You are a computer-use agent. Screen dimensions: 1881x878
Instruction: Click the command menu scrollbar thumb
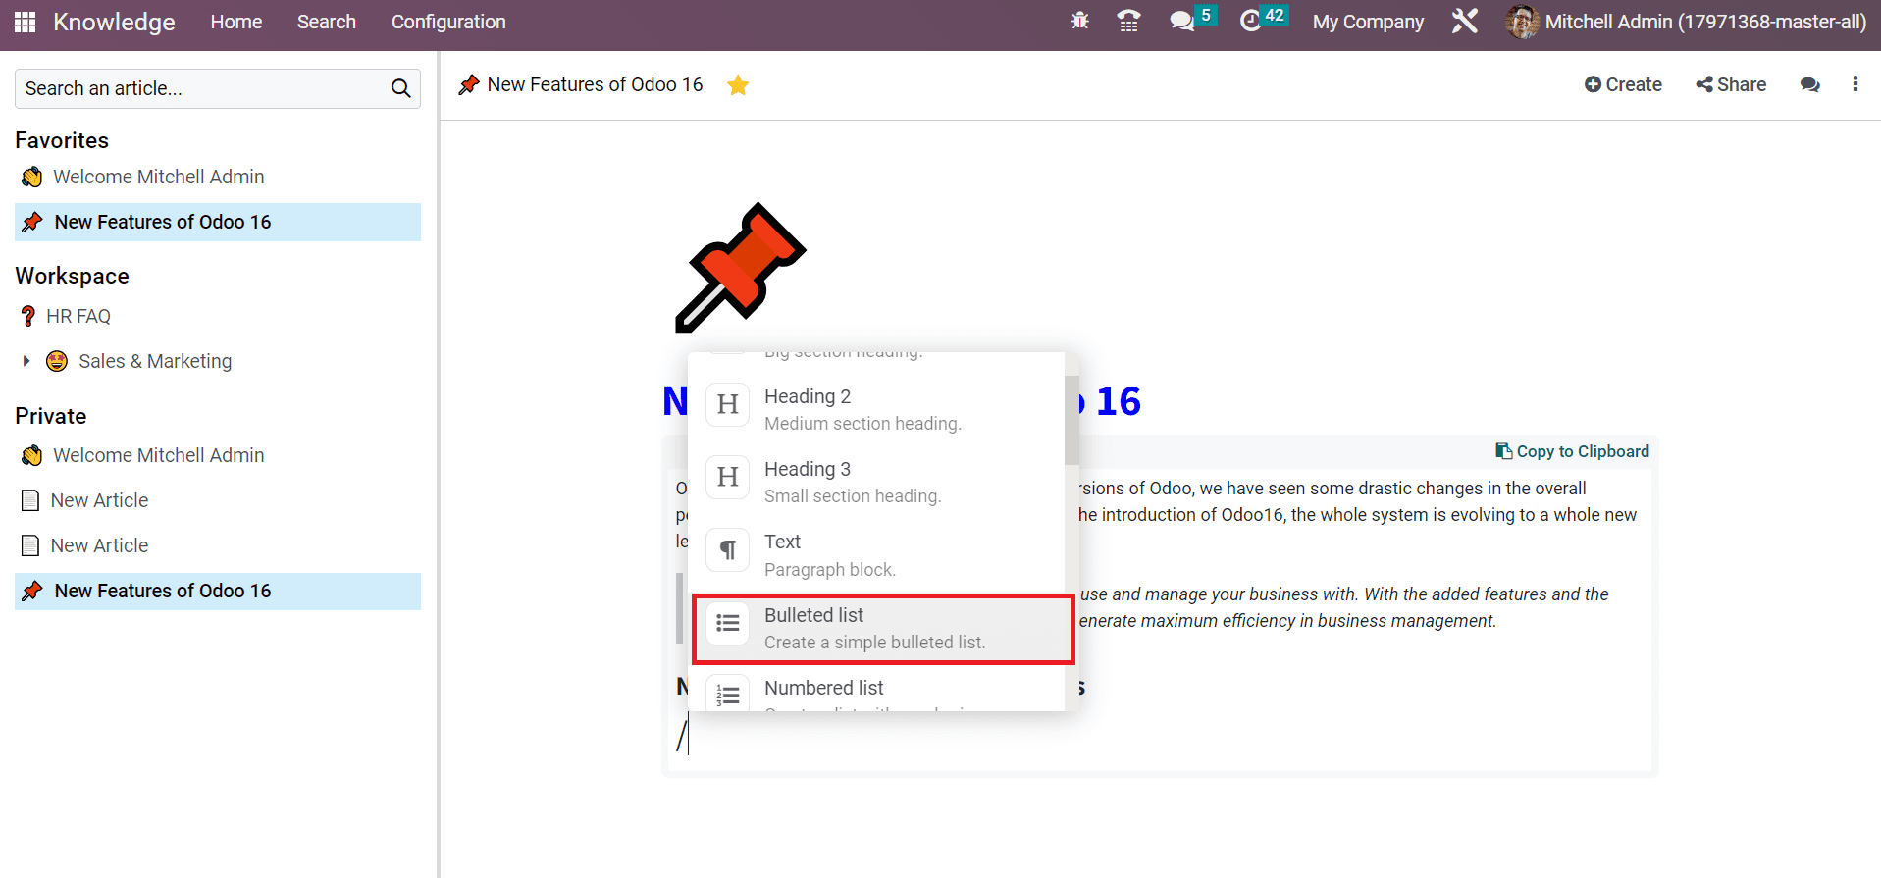click(1071, 419)
